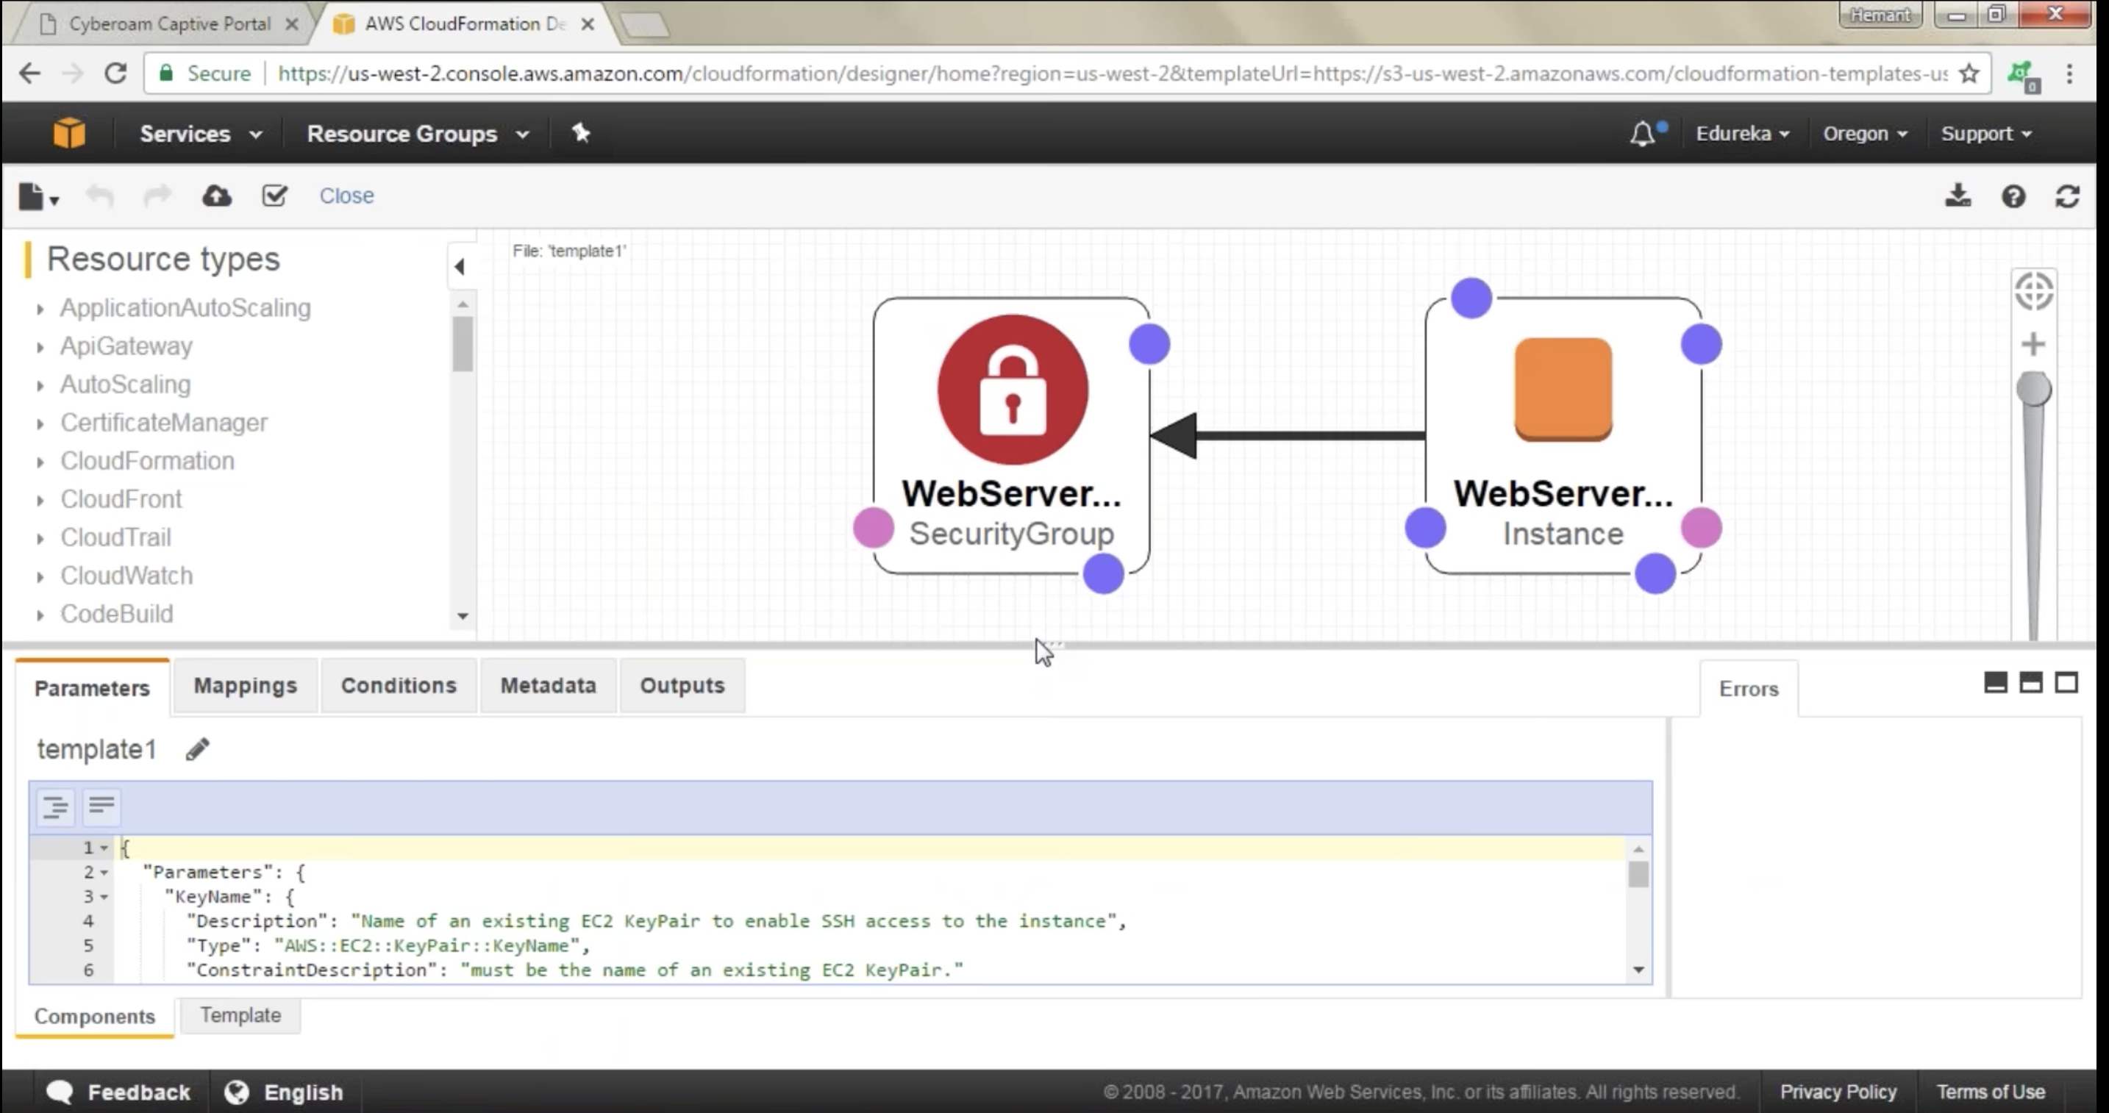Collapse the Resource types panel arrow
The image size is (2109, 1113).
(x=460, y=266)
